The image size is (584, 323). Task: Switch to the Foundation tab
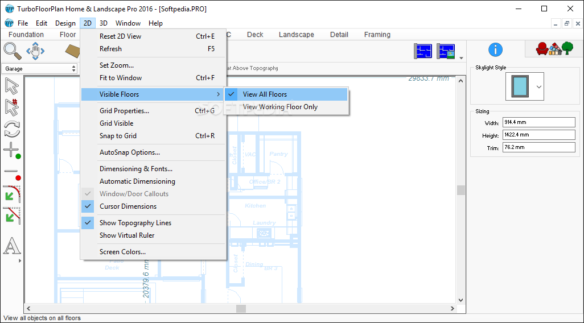pos(26,35)
